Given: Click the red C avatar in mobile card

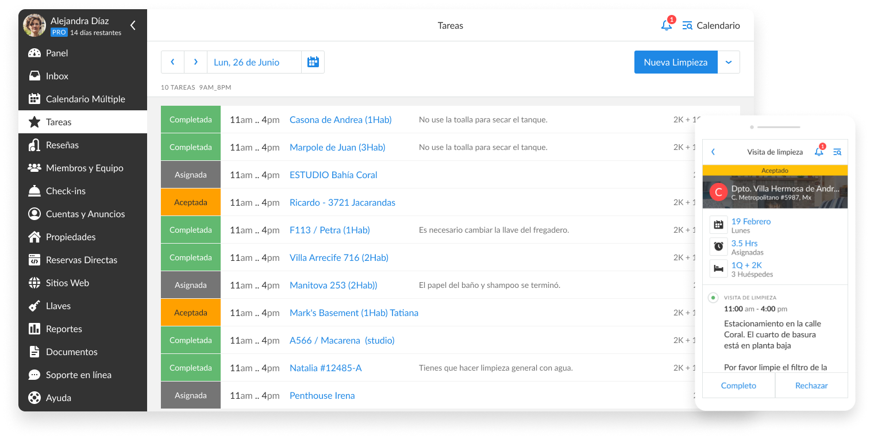Looking at the screenshot, I should tap(718, 191).
